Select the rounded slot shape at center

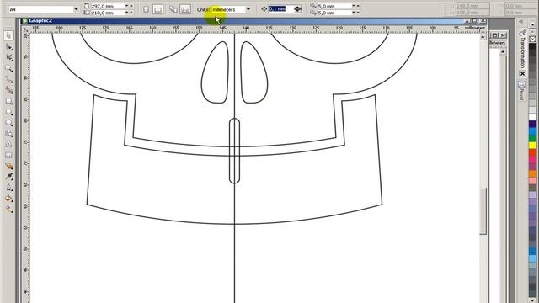(234, 151)
